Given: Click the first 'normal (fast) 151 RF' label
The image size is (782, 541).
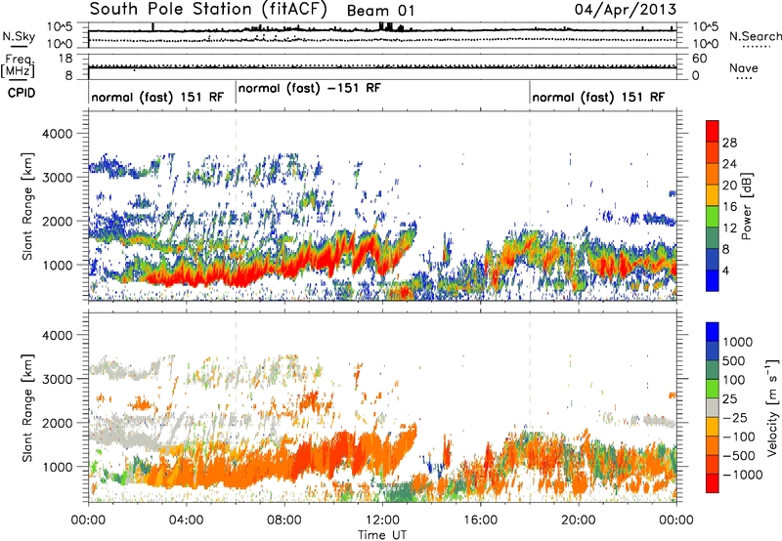Looking at the screenshot, I should pyautogui.click(x=157, y=97).
